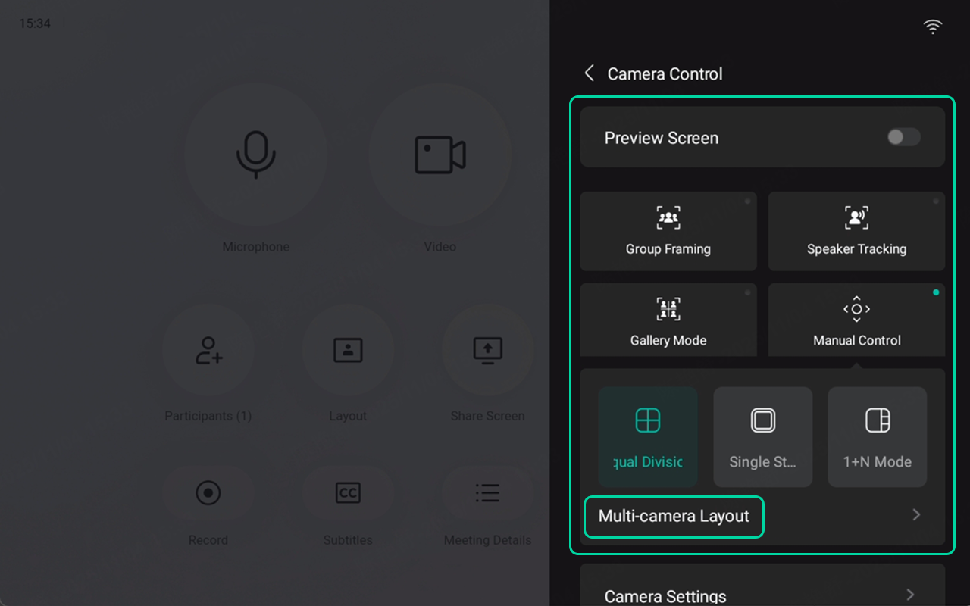Pick the 1+N Mode layout
The height and width of the screenshot is (606, 970).
(x=877, y=437)
